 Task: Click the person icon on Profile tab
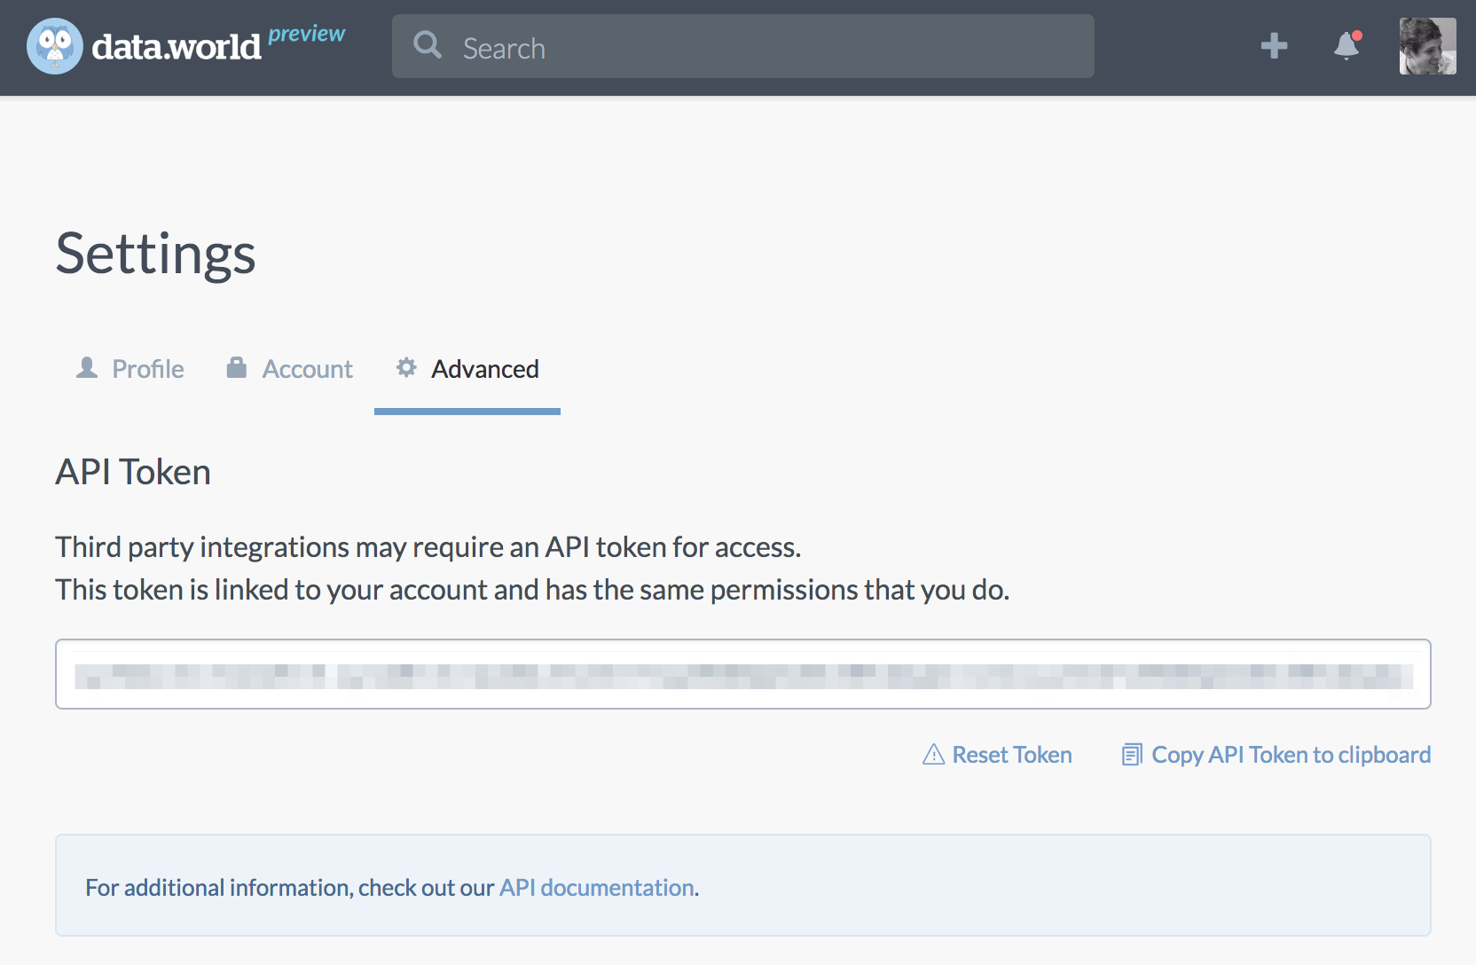(87, 368)
